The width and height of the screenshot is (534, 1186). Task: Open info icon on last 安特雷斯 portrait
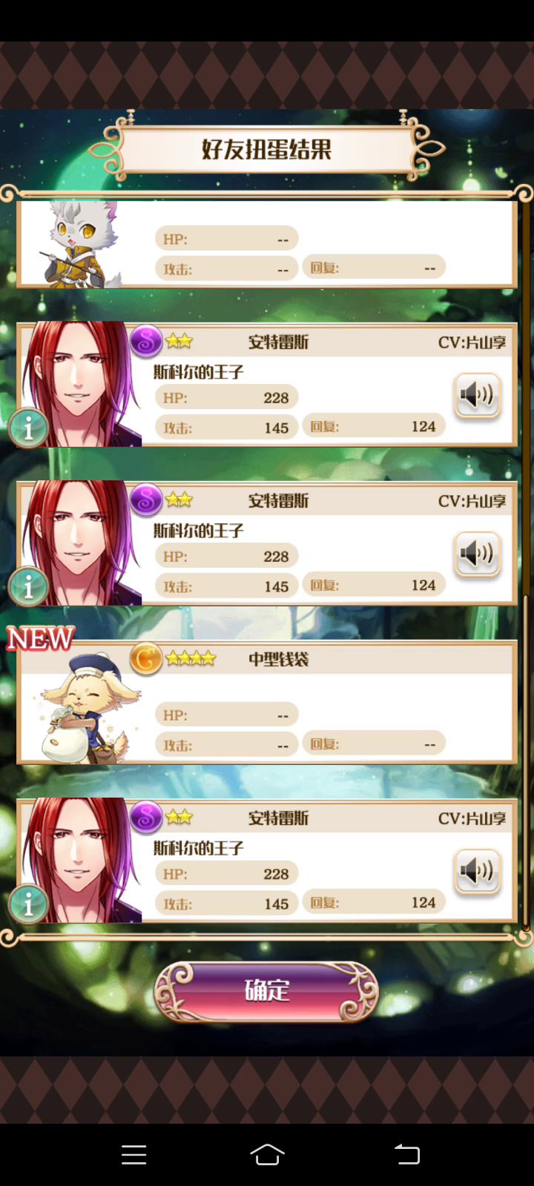(x=28, y=904)
